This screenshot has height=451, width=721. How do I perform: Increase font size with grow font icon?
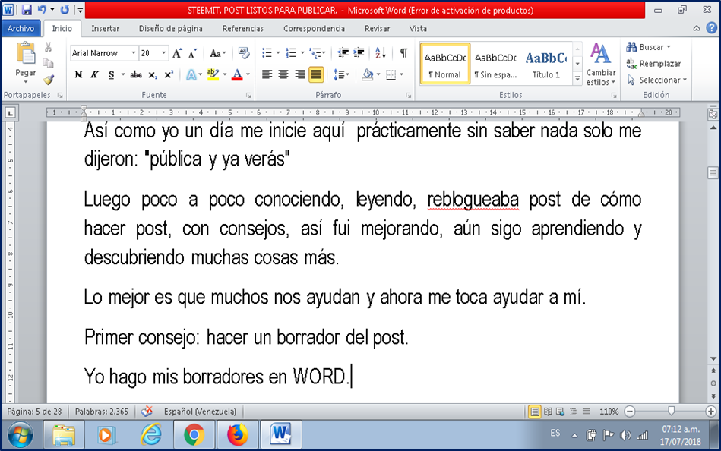177,53
